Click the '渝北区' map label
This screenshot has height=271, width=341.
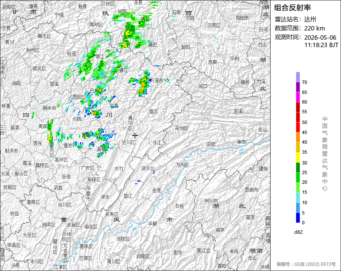pyautogui.click(x=91, y=227)
